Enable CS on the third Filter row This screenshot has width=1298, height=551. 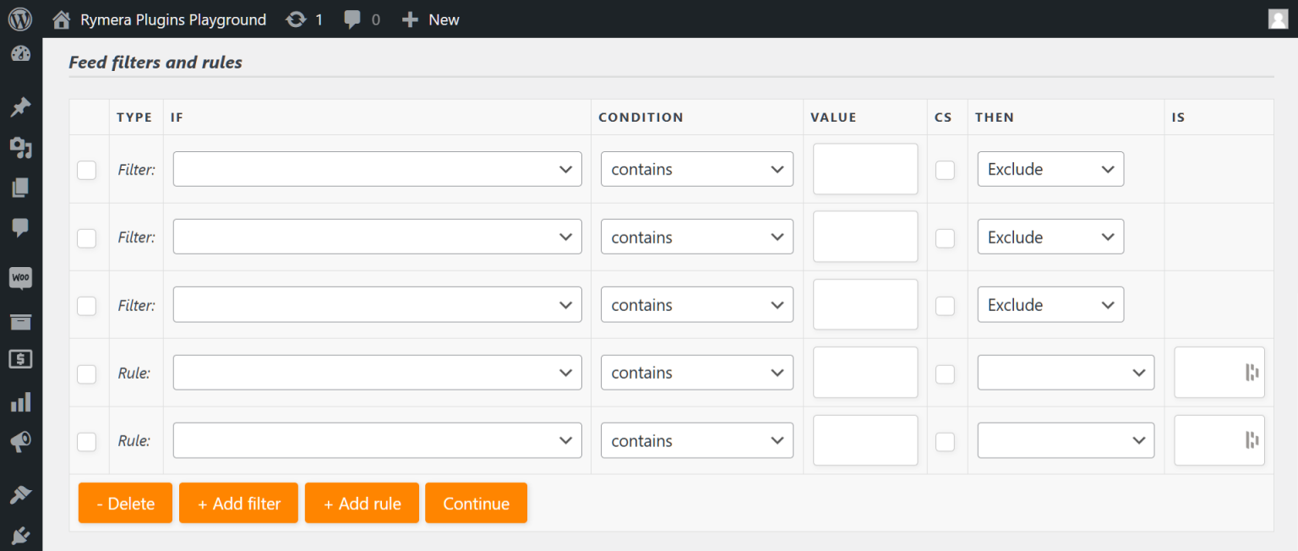click(945, 306)
